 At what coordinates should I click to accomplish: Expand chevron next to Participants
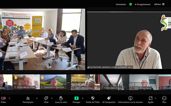point(37,98)
